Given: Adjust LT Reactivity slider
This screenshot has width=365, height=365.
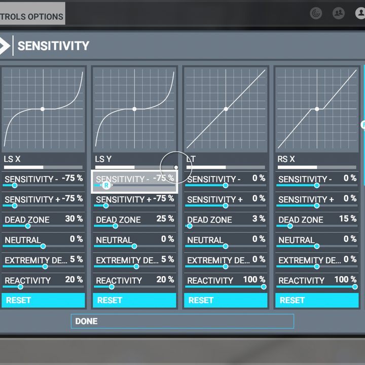Looking at the screenshot, I should (x=226, y=286).
